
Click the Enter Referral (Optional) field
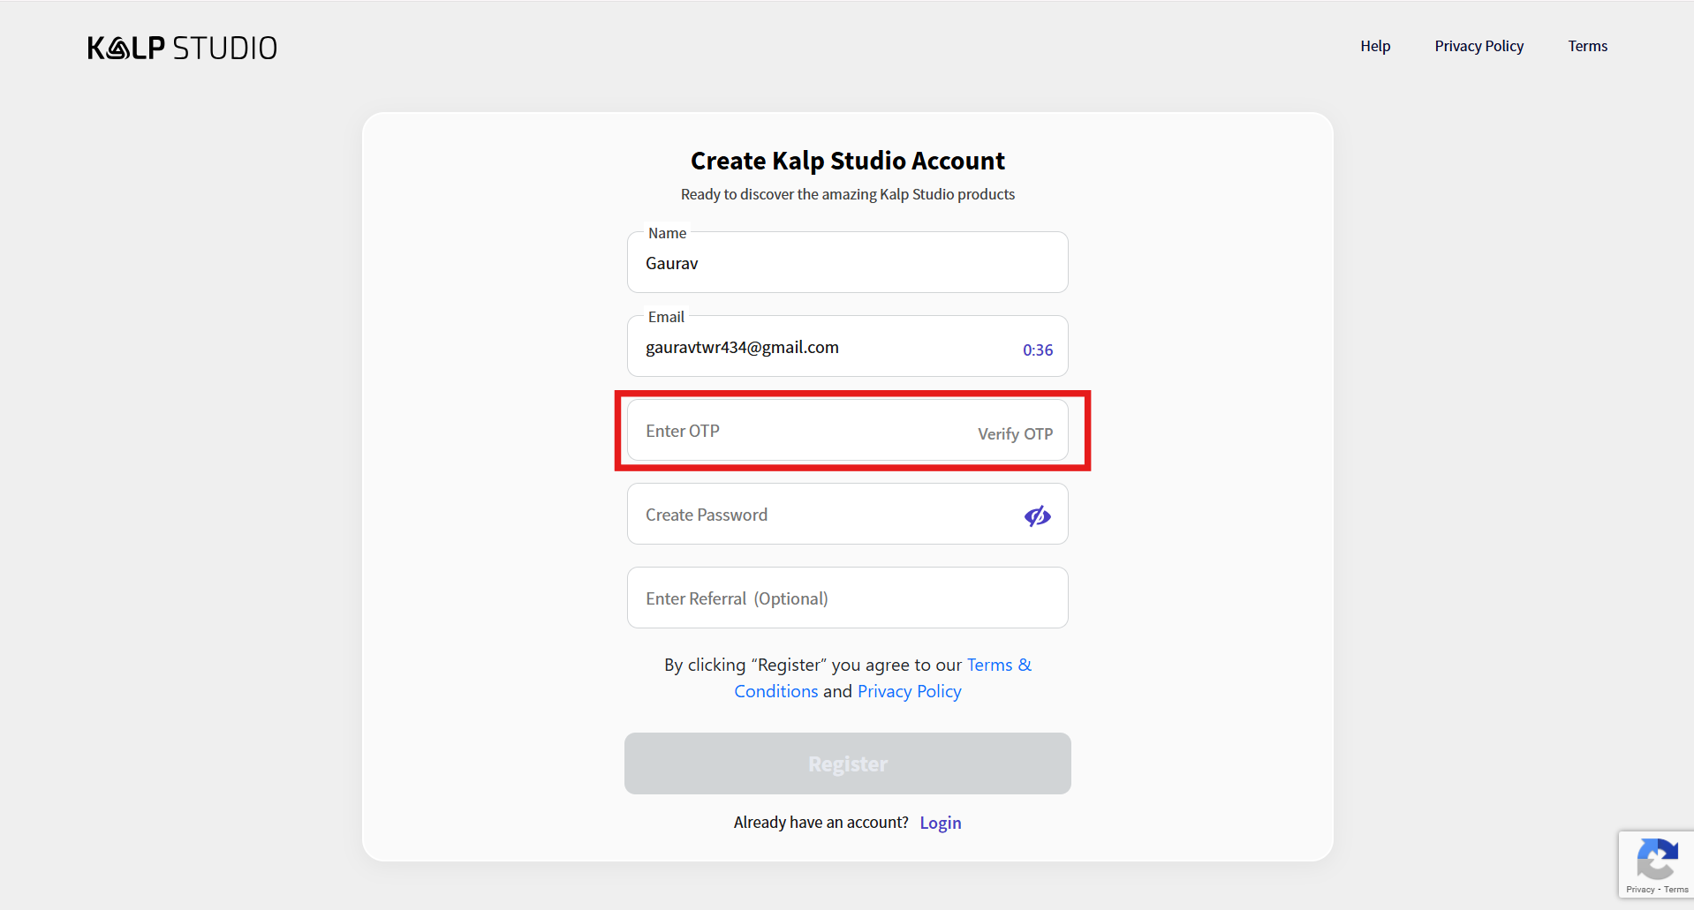[x=846, y=598]
